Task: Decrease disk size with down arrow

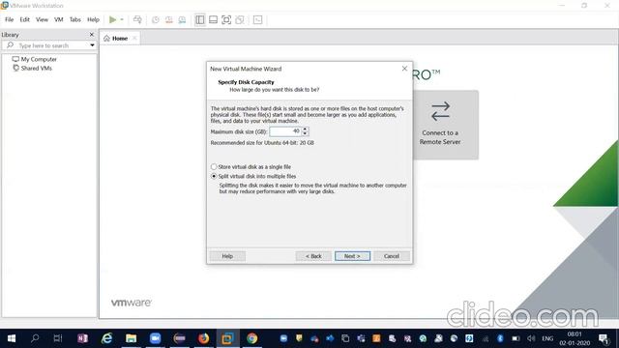Action: 305,133
